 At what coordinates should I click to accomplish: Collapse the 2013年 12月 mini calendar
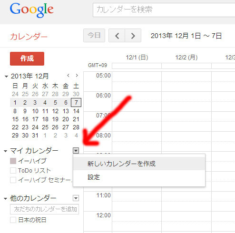click(6, 77)
